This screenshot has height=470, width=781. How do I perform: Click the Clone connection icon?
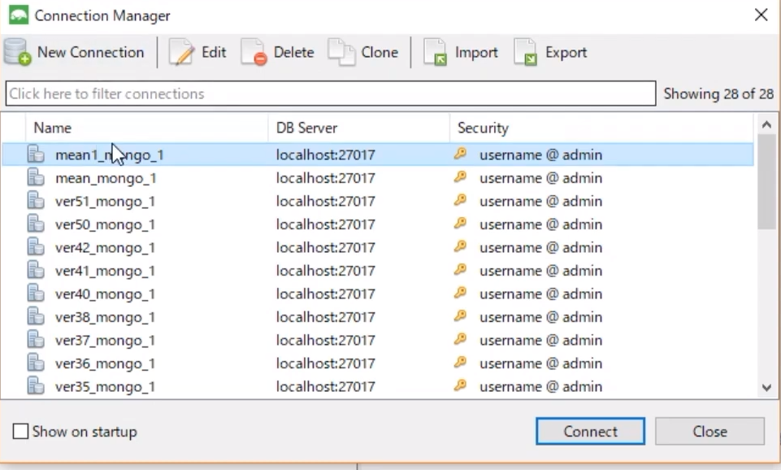[x=341, y=52]
